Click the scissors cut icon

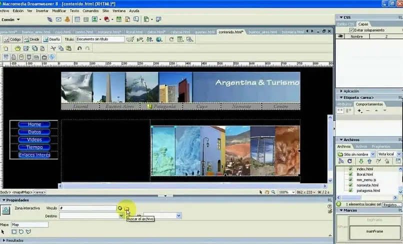[53, 48]
